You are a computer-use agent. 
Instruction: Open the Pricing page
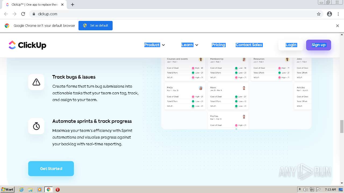click(x=218, y=45)
